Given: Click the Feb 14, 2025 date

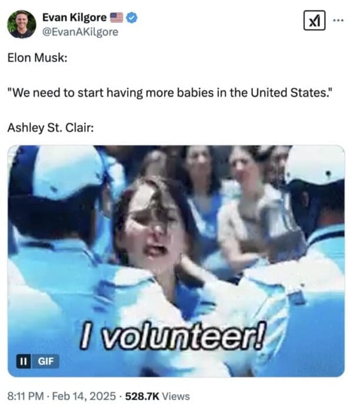Looking at the screenshot, I should click(84, 396).
